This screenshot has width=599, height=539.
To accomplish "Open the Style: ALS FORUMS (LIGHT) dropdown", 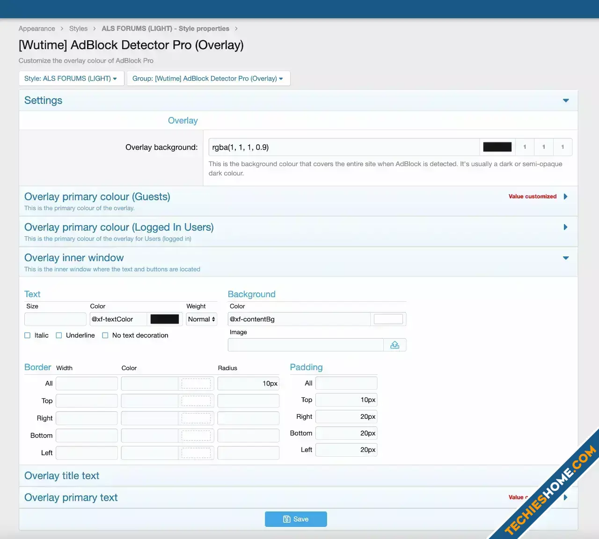I will coord(72,79).
